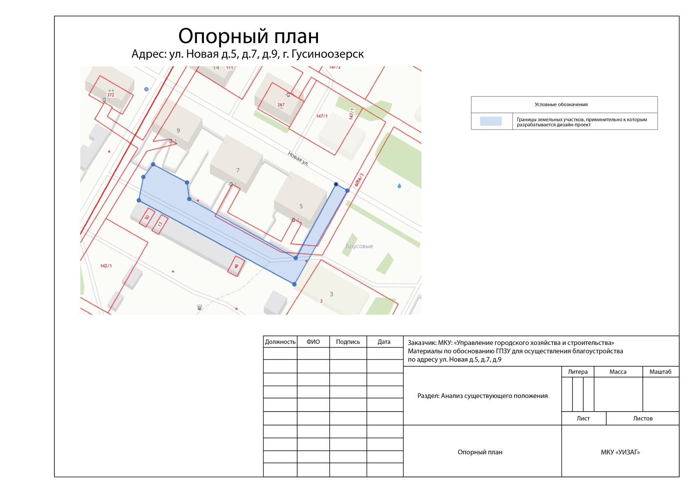Select the 'Заказчик: МКУ' line in title block
The image size is (692, 489).
(x=511, y=343)
